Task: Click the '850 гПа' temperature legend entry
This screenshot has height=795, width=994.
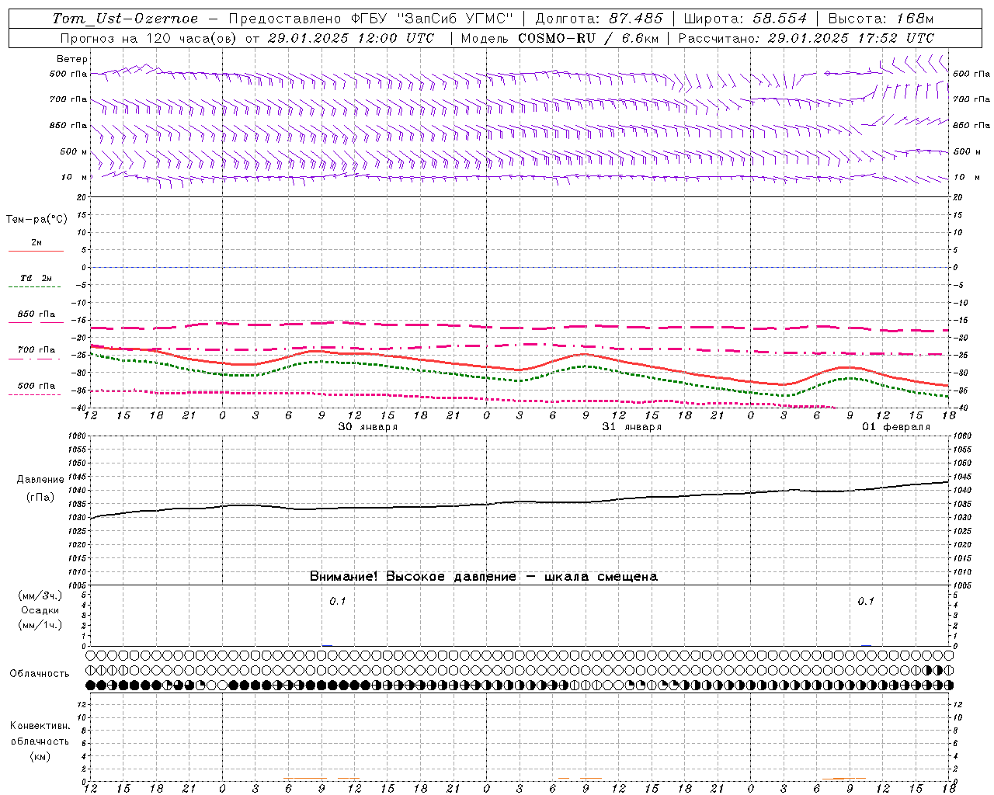Action: [x=36, y=314]
